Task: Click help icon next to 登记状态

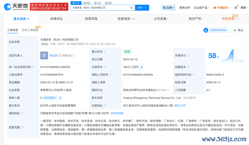Action: coord(105,52)
